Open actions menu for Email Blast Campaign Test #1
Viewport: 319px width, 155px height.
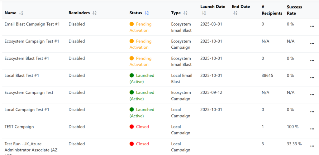coord(312,27)
